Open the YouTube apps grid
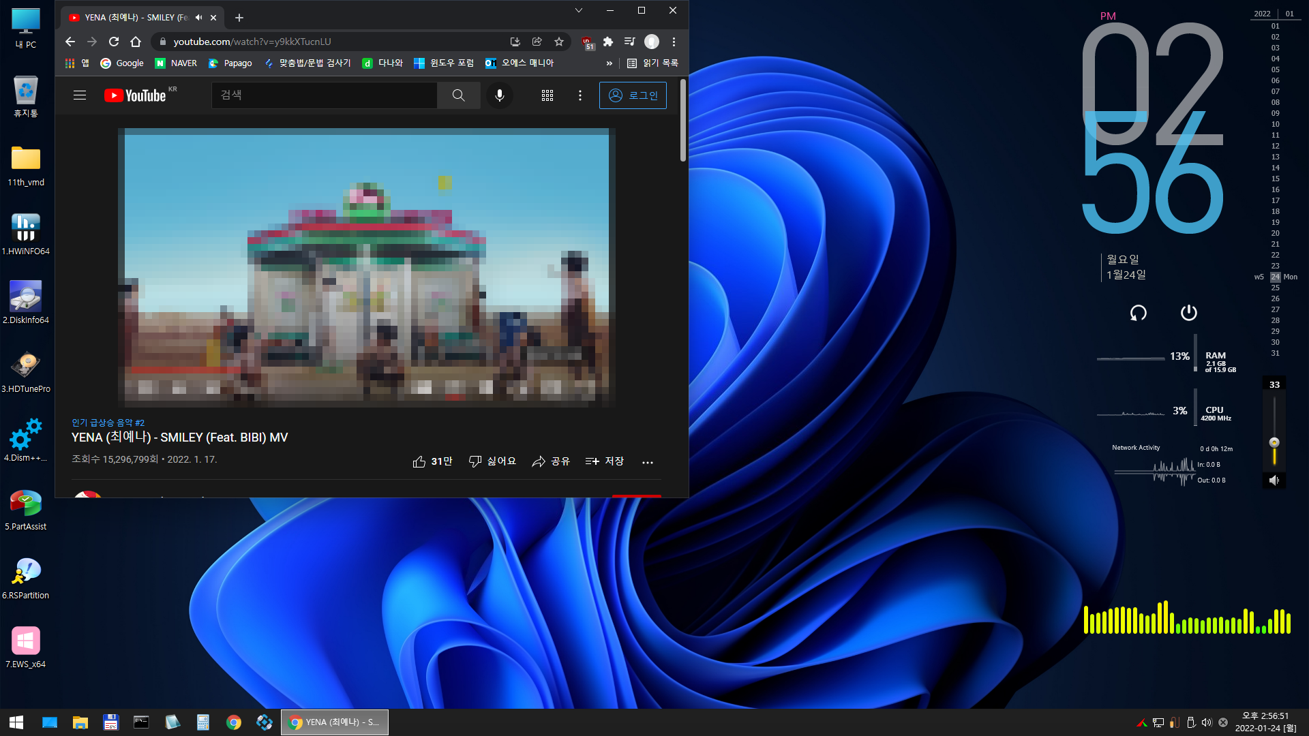 (547, 95)
